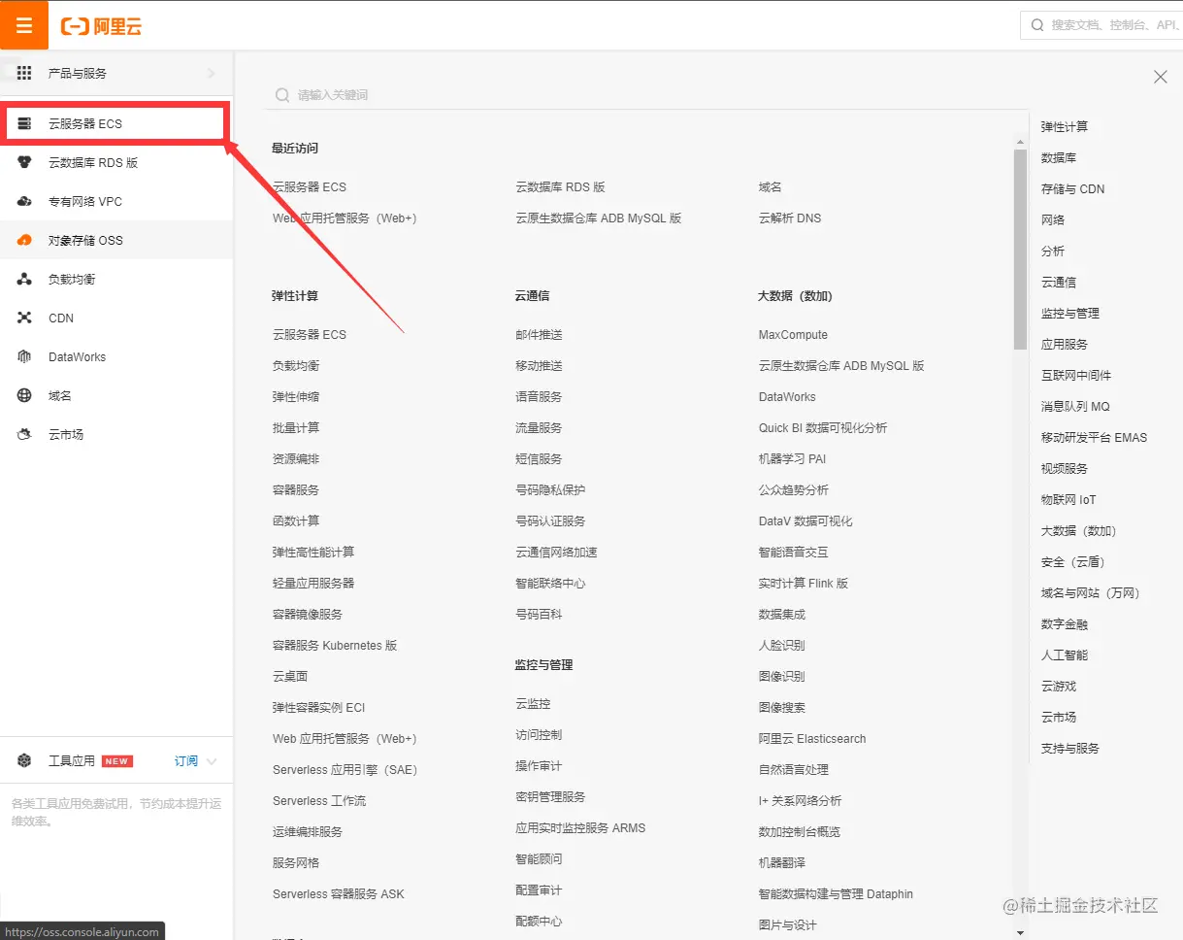Jump to 物联网 IoT category
This screenshot has height=940, width=1183.
click(x=1068, y=500)
